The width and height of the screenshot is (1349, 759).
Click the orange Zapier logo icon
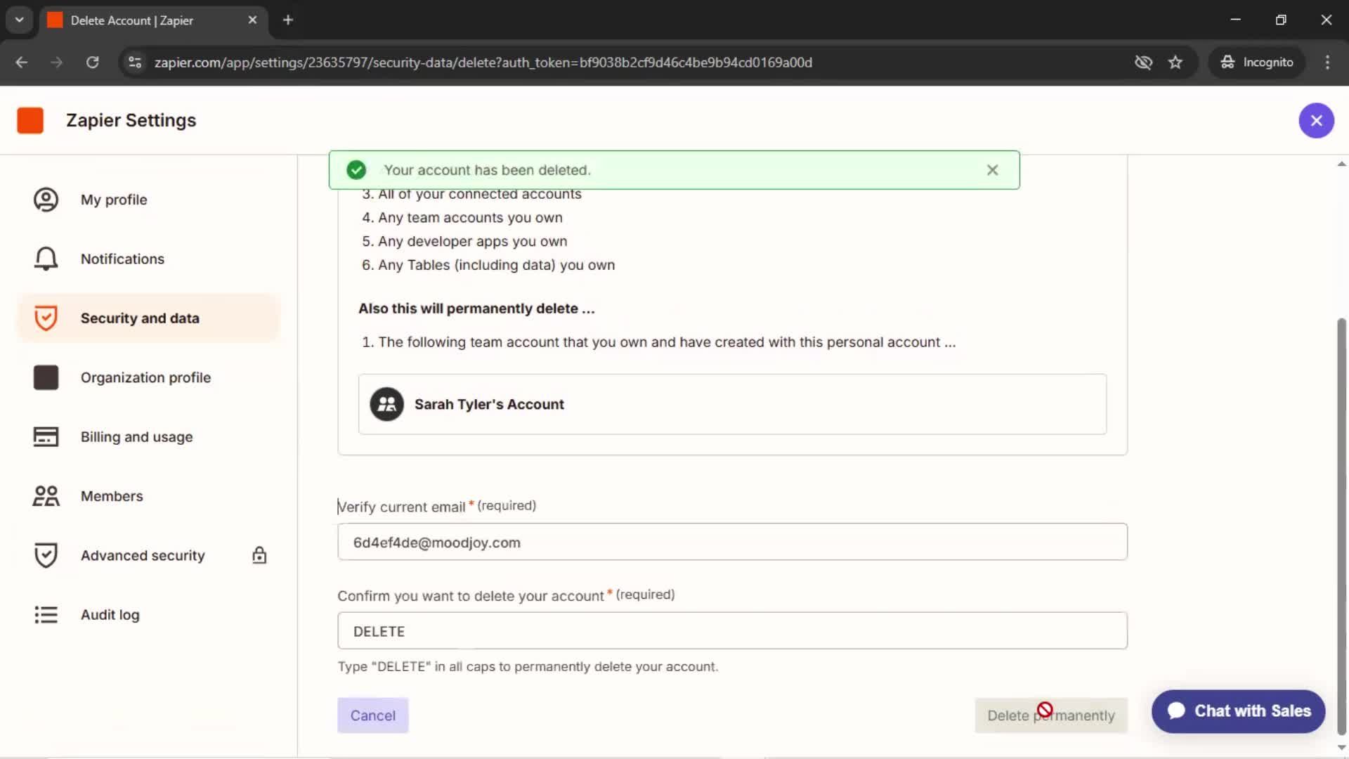(30, 120)
